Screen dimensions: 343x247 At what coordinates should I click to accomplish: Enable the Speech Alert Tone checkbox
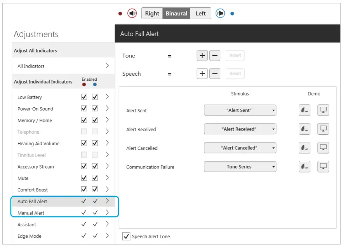tap(126, 236)
